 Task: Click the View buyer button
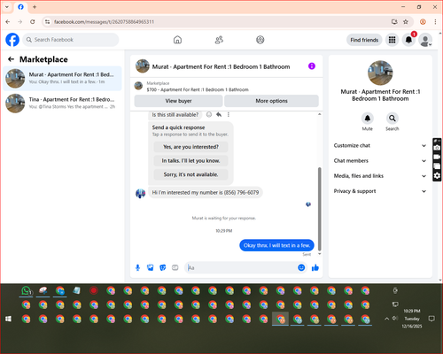point(178,101)
